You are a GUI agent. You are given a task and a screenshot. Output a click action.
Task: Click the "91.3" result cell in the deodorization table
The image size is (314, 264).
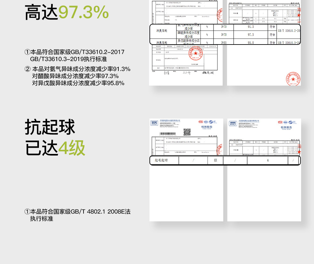251,27
